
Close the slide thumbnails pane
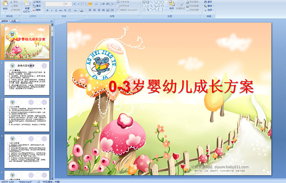point(51,21)
